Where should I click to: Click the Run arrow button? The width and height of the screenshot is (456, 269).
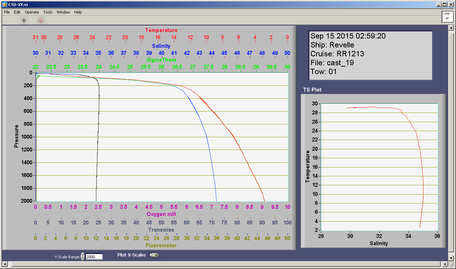click(x=24, y=20)
